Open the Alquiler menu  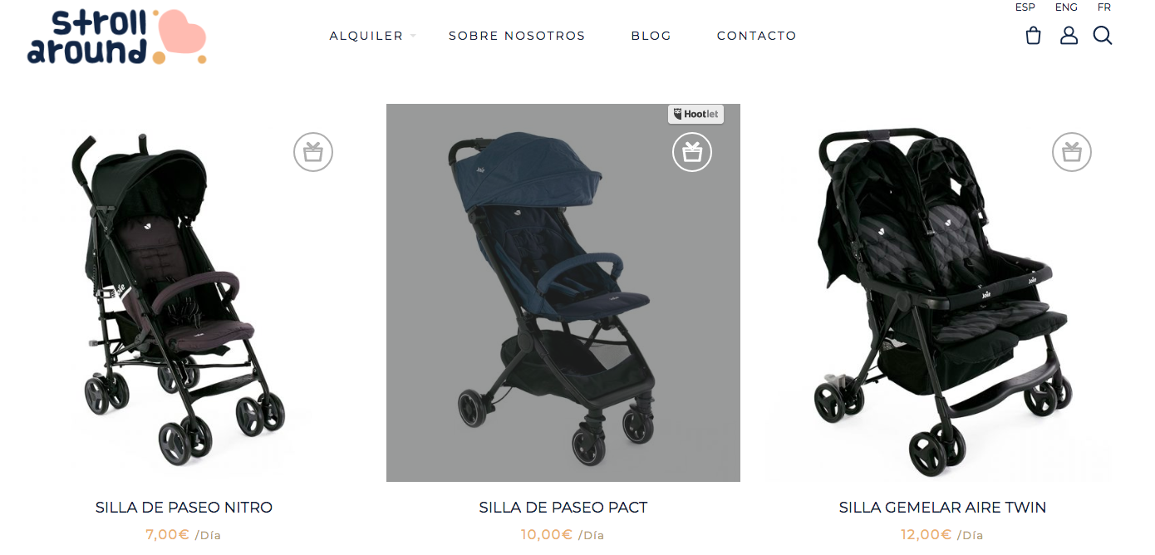[366, 36]
